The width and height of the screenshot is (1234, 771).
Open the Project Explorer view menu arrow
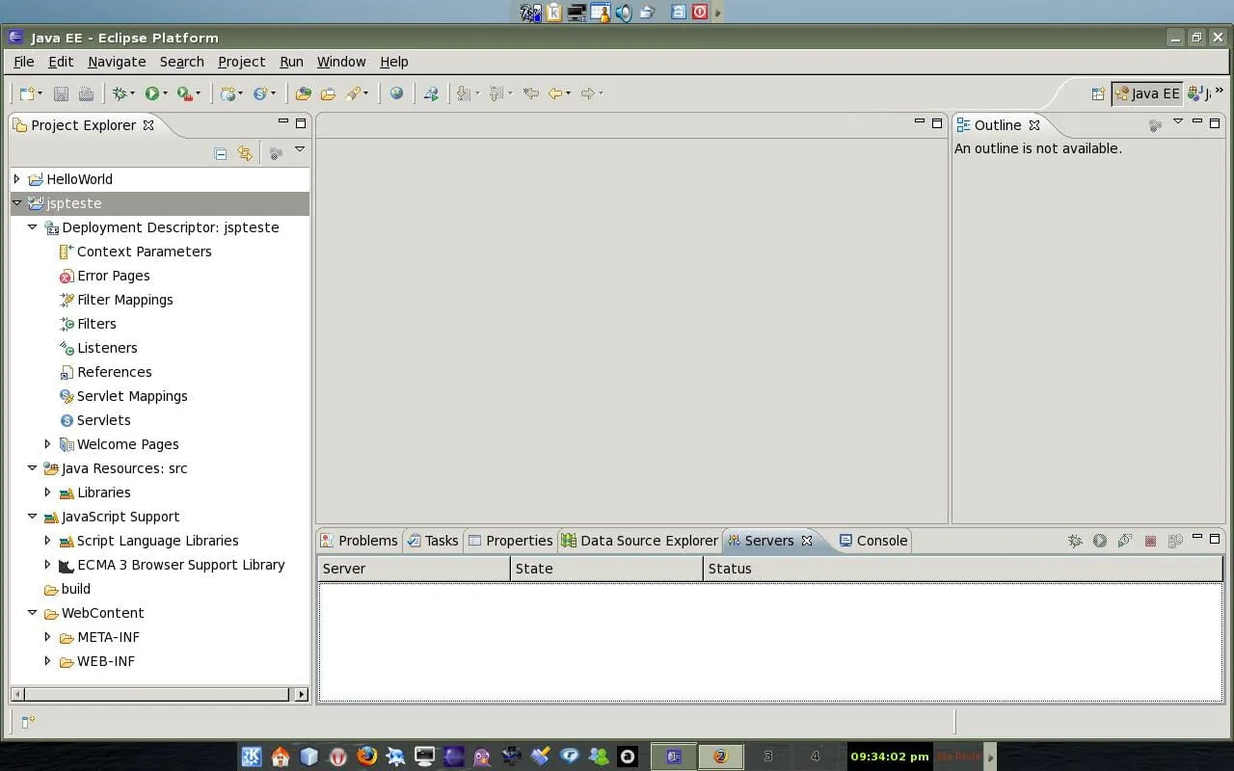click(x=300, y=150)
